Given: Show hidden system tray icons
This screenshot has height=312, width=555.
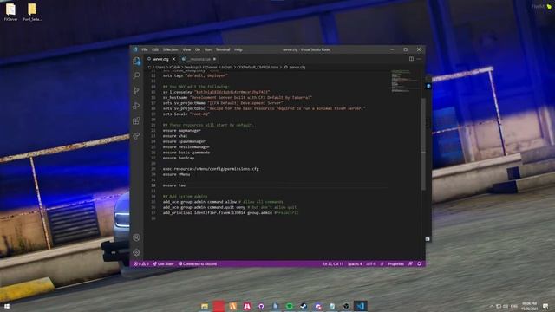Looking at the screenshot, I should 492,306.
